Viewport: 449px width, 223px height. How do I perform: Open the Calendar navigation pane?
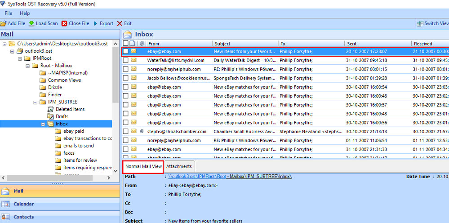[x=60, y=204]
